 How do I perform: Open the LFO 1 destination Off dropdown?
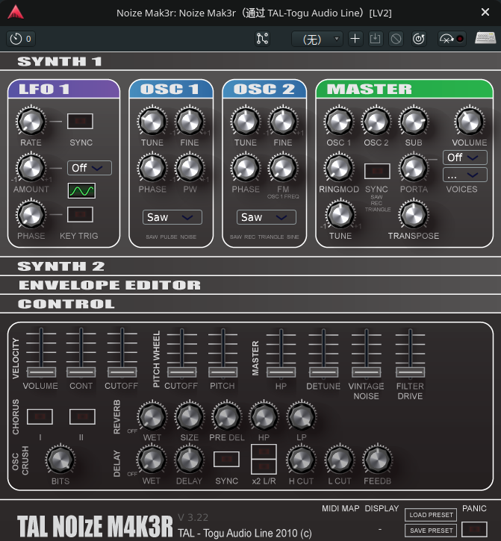pyautogui.click(x=90, y=168)
